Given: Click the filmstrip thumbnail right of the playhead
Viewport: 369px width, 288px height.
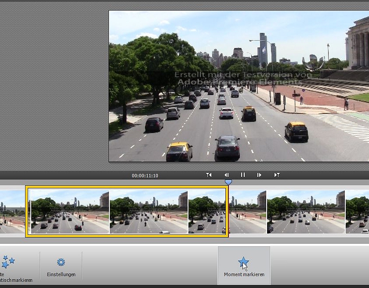Looking at the screenshot, I should (x=248, y=212).
